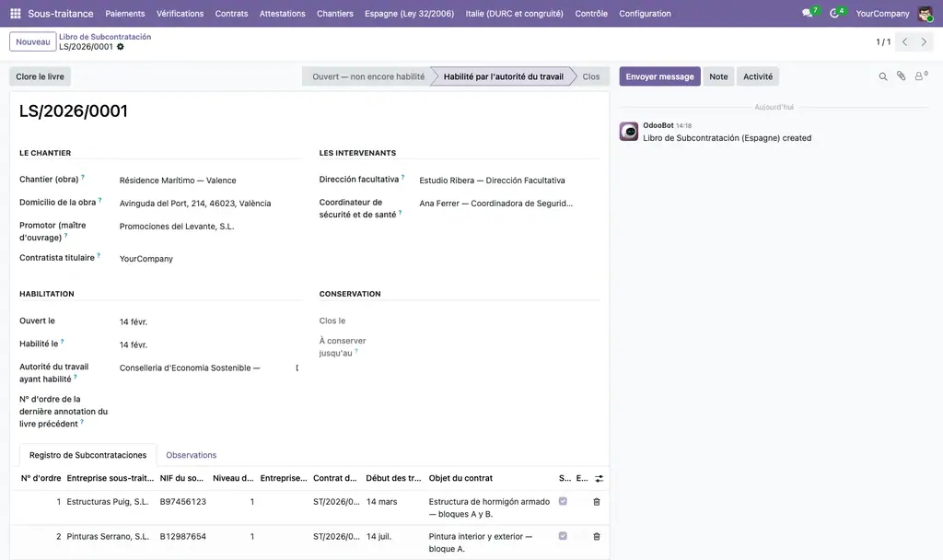
Task: Set status to Clos in the status bar
Action: (x=590, y=76)
